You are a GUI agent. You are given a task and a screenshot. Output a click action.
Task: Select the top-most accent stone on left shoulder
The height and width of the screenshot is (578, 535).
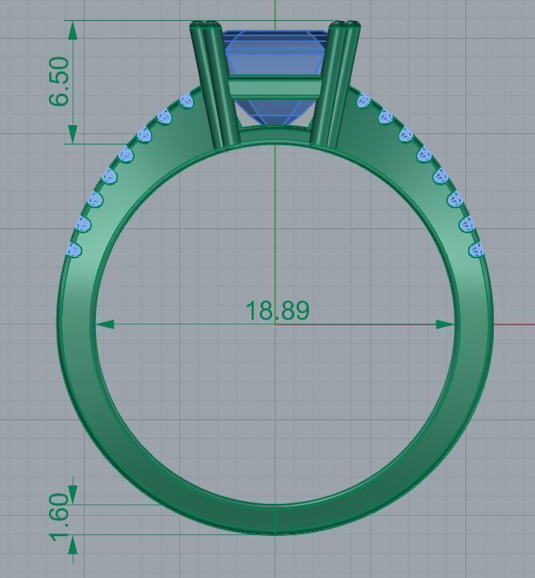point(187,100)
